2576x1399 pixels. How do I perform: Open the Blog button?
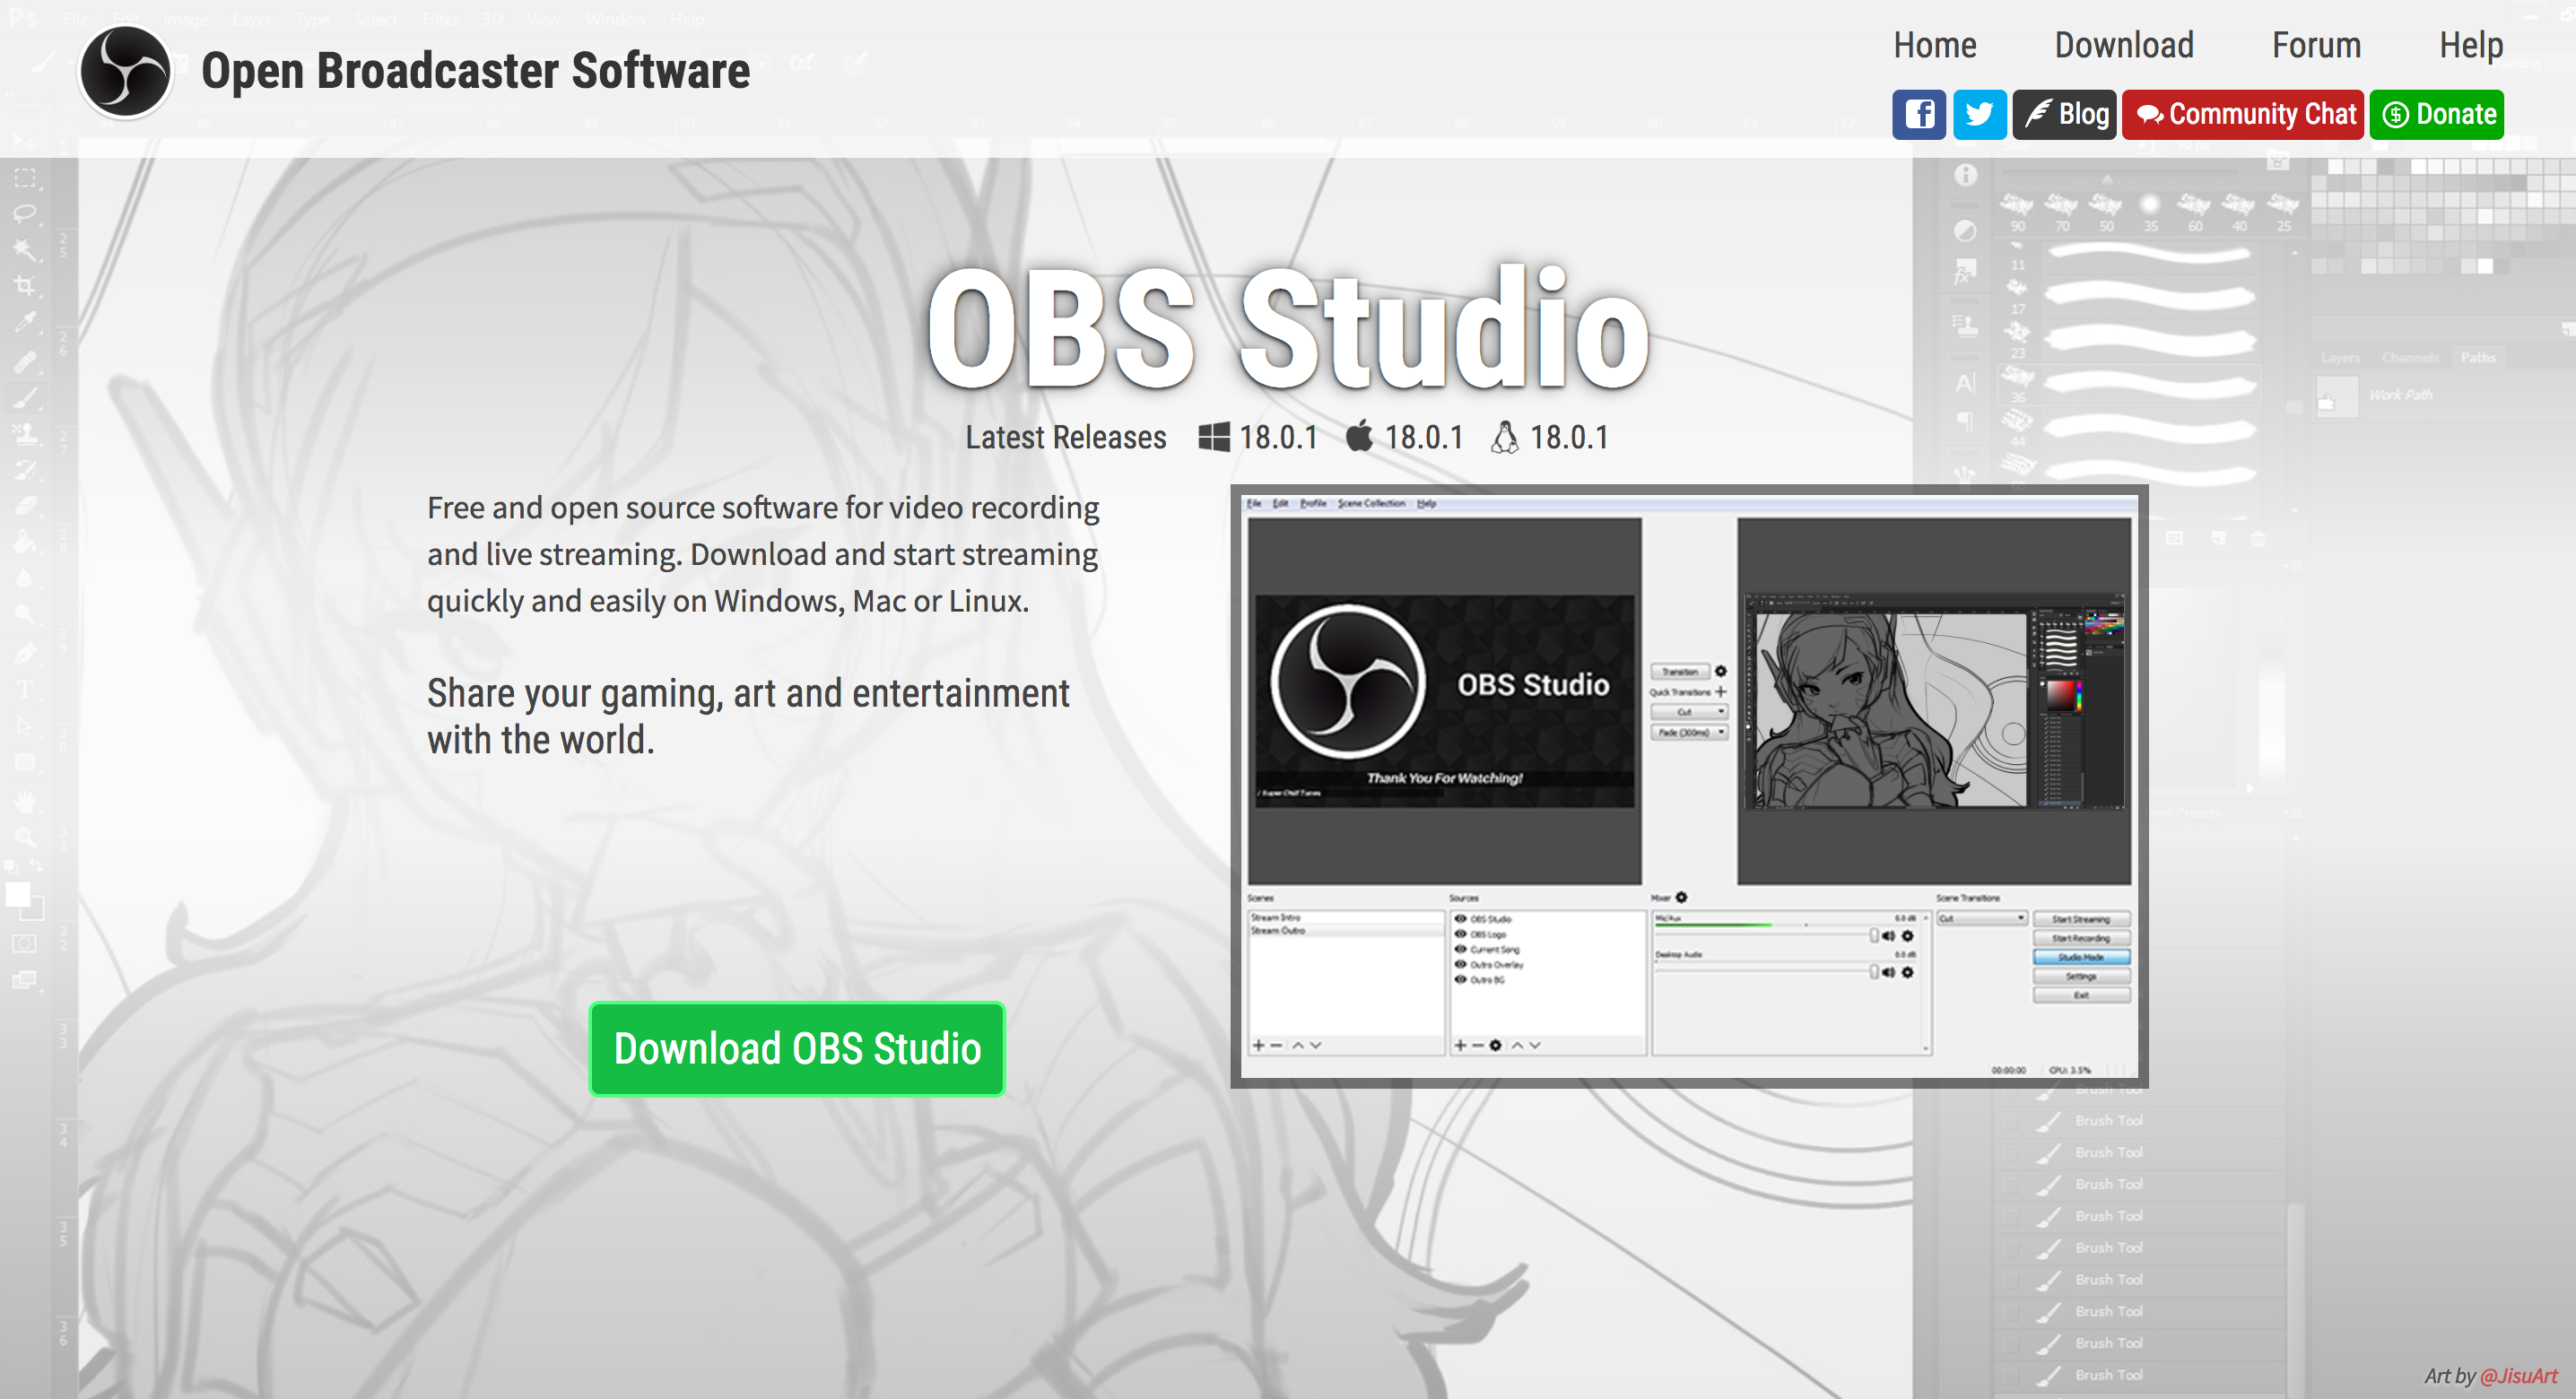tap(2064, 114)
